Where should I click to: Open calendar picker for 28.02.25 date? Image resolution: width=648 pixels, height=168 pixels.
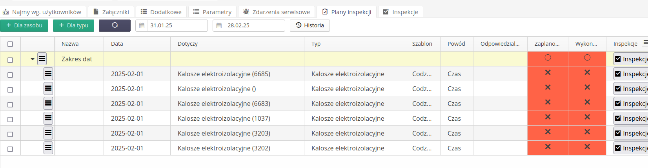click(219, 25)
